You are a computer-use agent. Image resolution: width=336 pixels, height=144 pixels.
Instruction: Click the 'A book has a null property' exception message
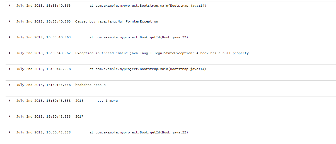coord(223,53)
